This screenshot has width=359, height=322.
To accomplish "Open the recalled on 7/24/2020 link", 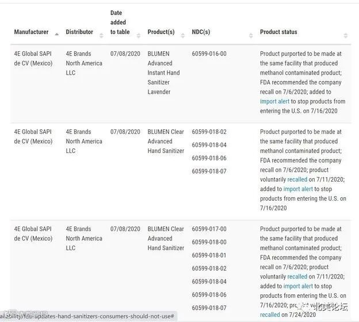I will [270, 315].
